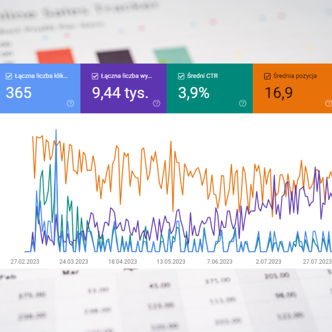This screenshot has height=332, width=332.
Task: Click the 3,9% average CTR value
Action: point(193,93)
